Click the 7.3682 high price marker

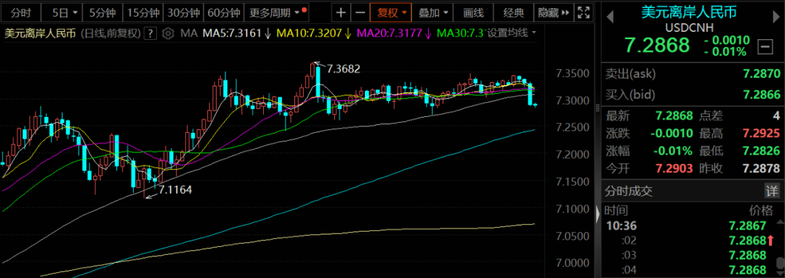pos(343,68)
